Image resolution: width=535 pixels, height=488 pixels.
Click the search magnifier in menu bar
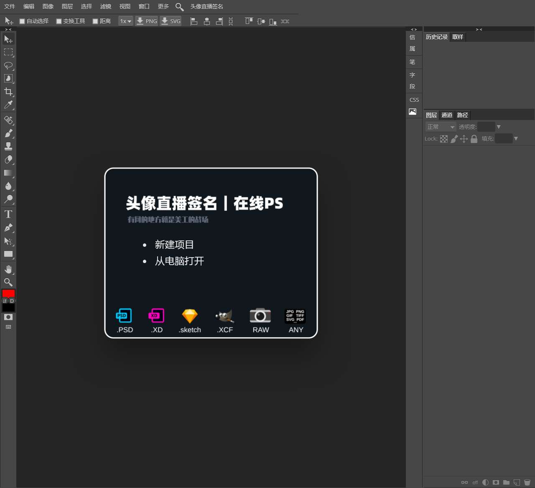coord(179,7)
